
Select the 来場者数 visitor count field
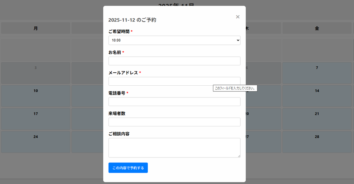point(174,122)
